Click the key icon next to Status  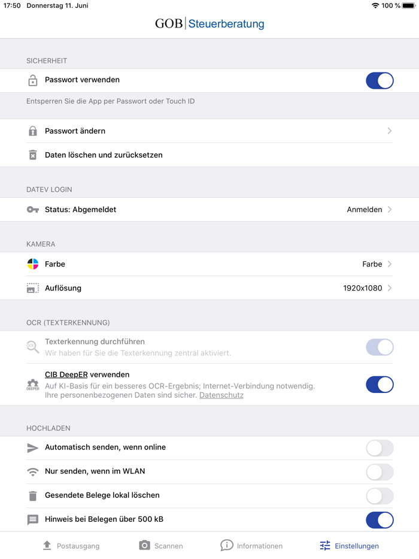33,210
